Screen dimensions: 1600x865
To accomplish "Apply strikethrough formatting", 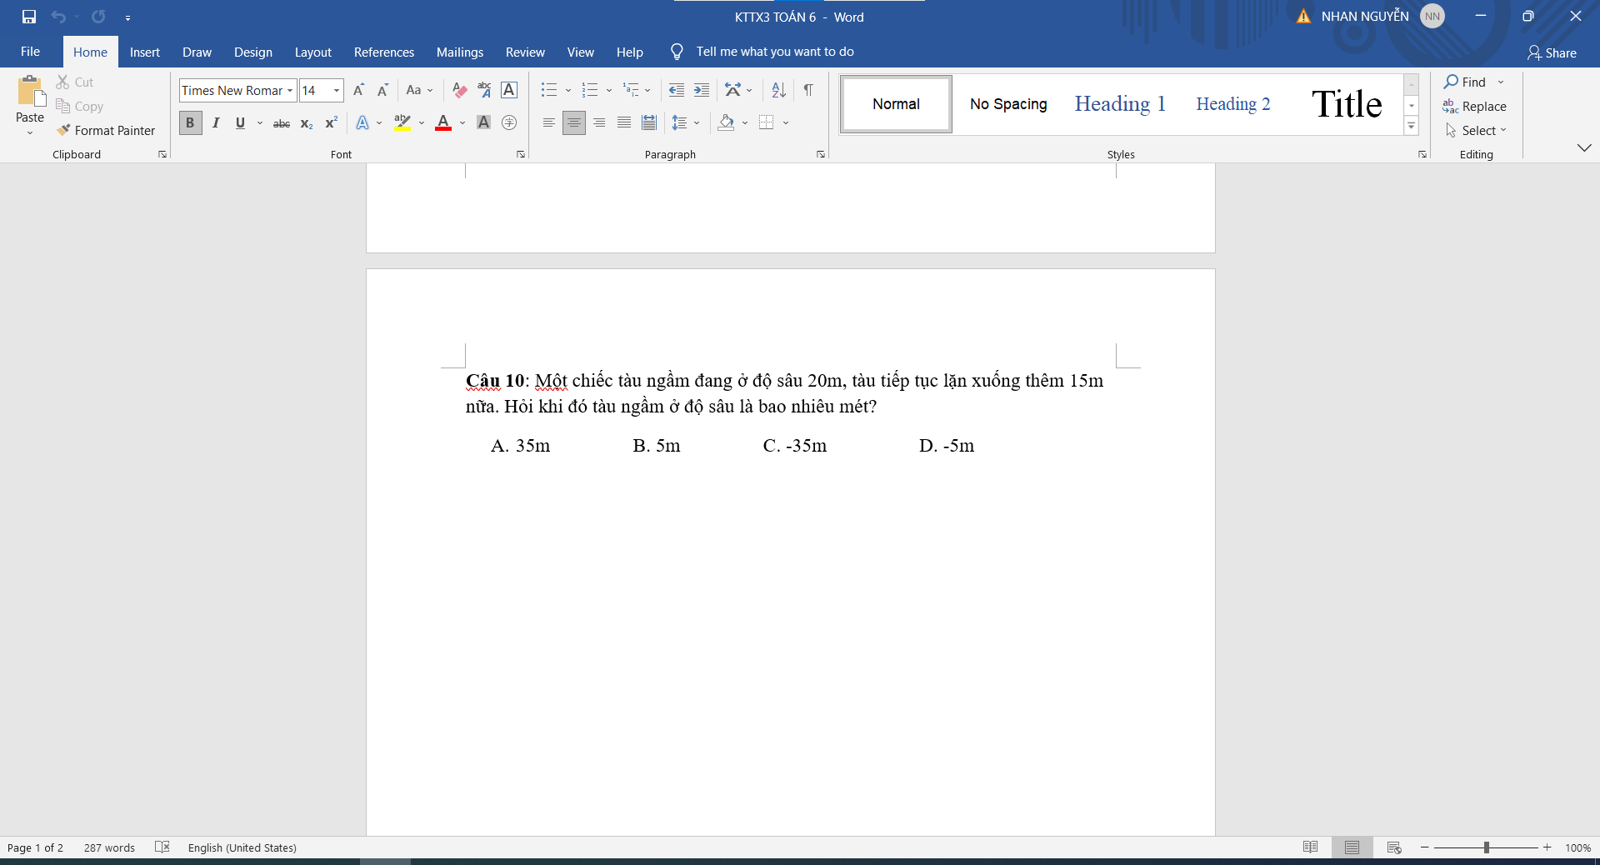I will [282, 123].
